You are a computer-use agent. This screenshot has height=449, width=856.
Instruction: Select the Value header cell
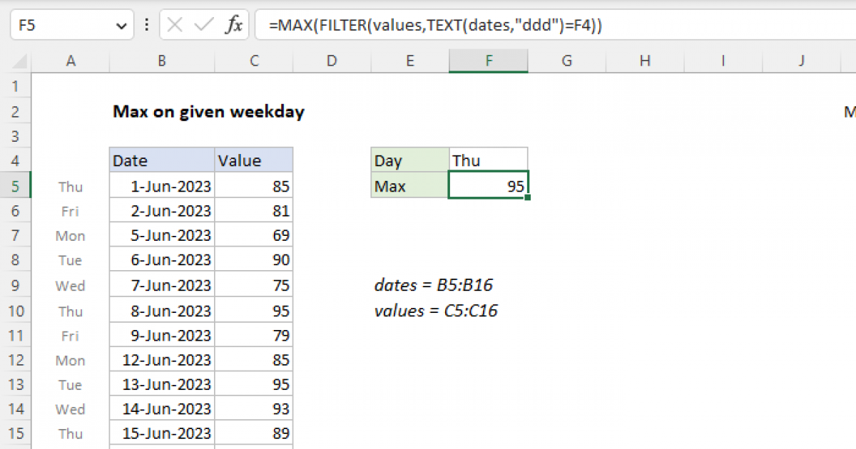253,160
